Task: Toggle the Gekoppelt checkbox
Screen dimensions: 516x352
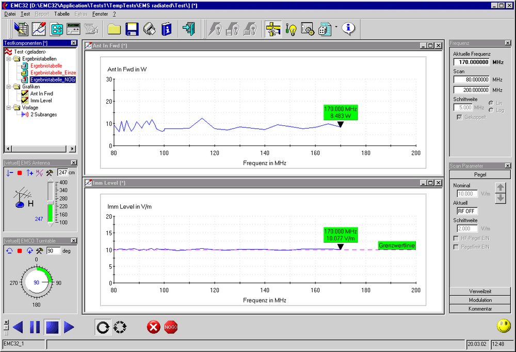Action: click(x=460, y=117)
